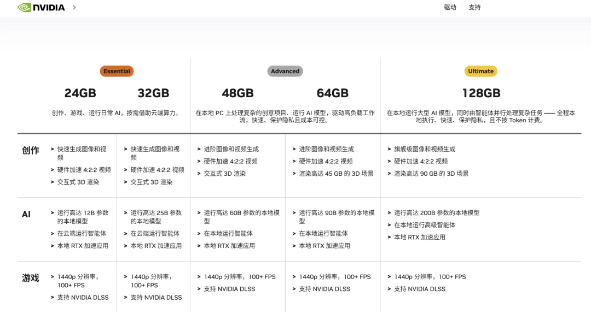Click 本地 RTX 加速应用 in the 128GB column

(x=420, y=238)
